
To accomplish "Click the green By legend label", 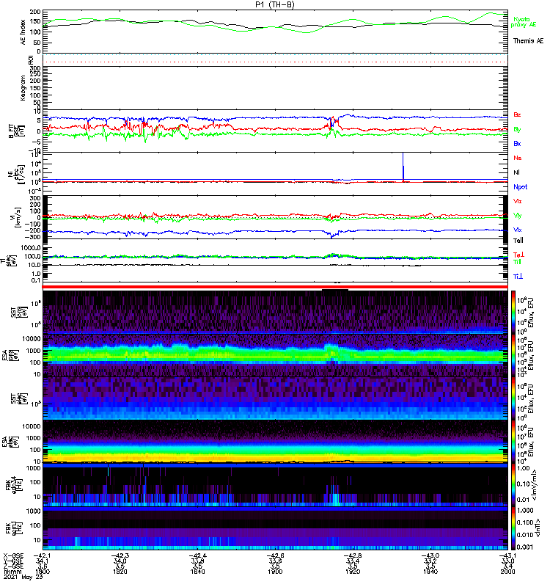I will click(517, 130).
